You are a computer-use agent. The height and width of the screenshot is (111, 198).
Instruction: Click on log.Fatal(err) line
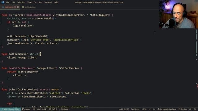tap(24, 26)
